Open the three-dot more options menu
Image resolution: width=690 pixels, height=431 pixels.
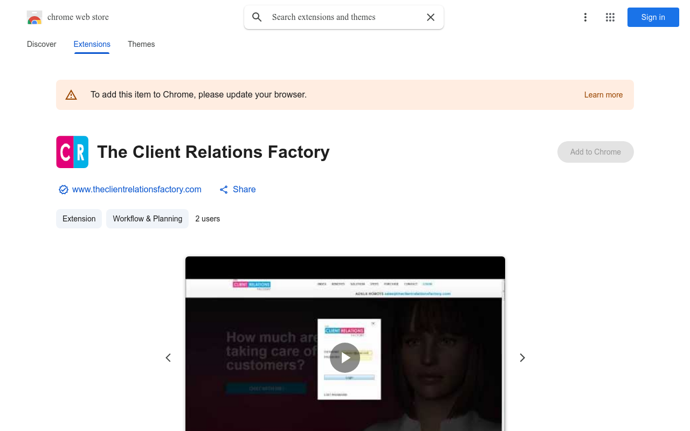585,17
